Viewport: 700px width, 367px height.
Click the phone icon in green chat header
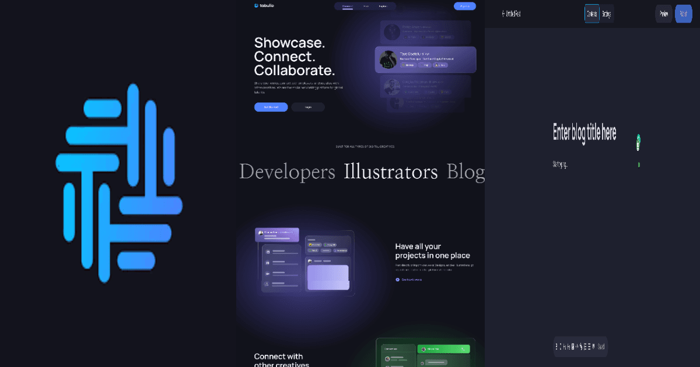pyautogui.click(x=463, y=349)
